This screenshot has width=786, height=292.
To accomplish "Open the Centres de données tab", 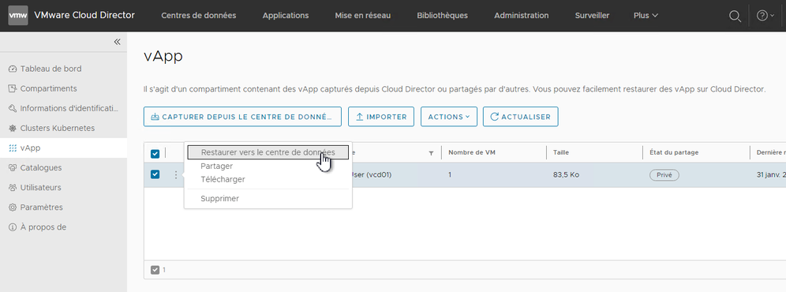I will (199, 16).
